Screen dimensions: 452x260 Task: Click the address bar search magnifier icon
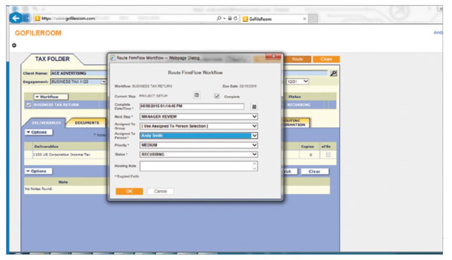(219, 19)
